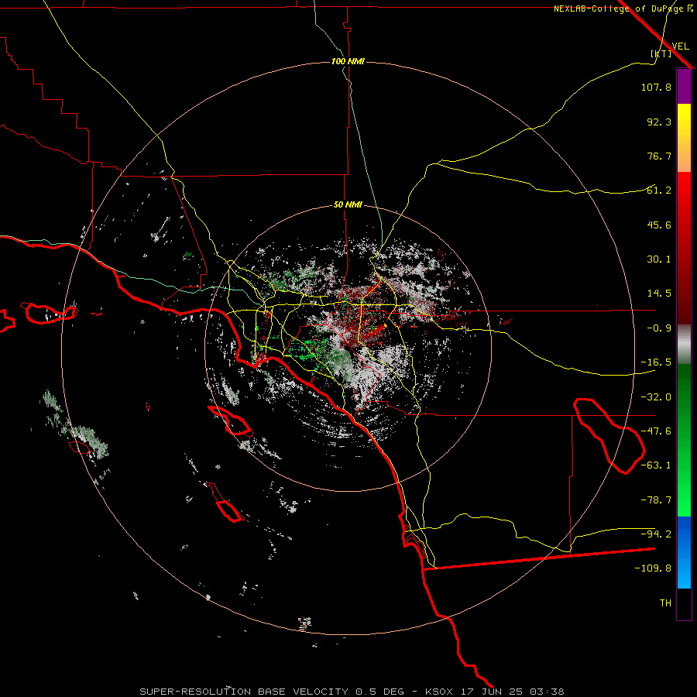Click the TH threshold label
697x697 pixels.
665,603
